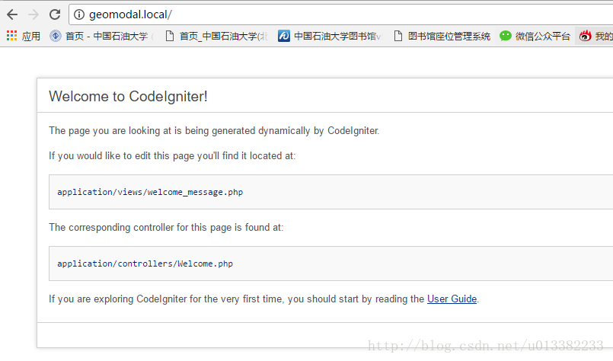This screenshot has width=613, height=361.
Task: Open the 应用 bookmarks label
Action: [x=31, y=37]
